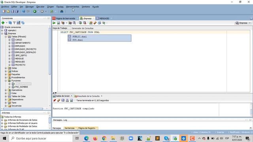Click the Explain Plan icon
253x142 pixels.
pos(63,23)
